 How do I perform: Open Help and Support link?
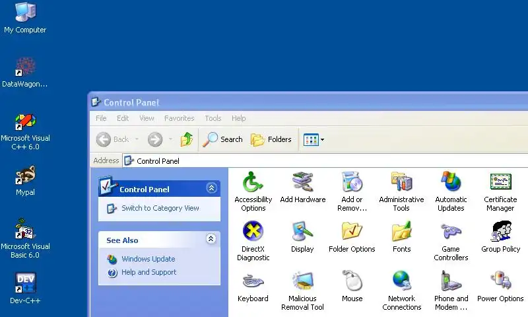tap(149, 272)
